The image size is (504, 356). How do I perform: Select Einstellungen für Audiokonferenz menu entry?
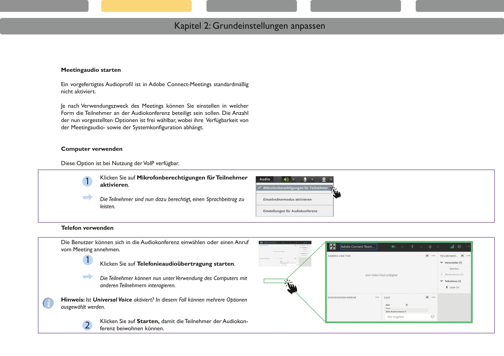coord(290,211)
